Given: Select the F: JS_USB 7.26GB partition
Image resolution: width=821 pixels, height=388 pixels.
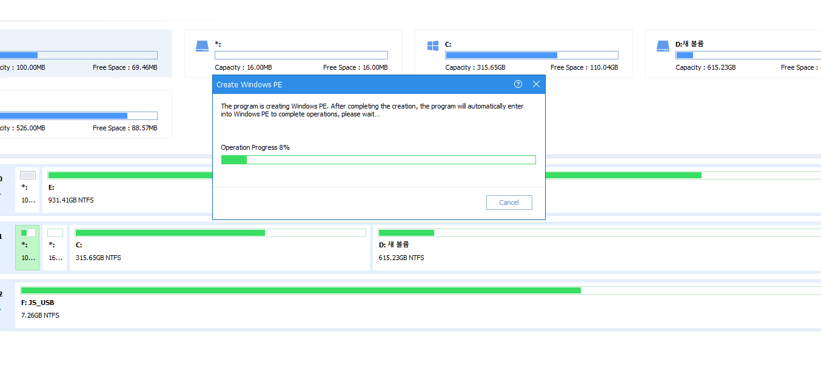Looking at the screenshot, I should pyautogui.click(x=418, y=305).
